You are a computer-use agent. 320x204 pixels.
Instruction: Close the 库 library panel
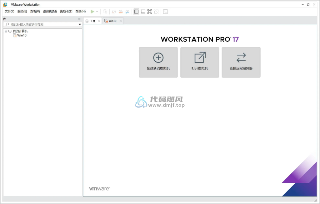79,19
